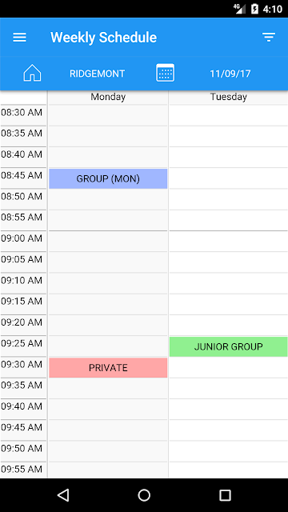Screen dimensions: 288x512
Task: Tap empty Monday slot at 09:15 AM
Action: click(x=108, y=304)
